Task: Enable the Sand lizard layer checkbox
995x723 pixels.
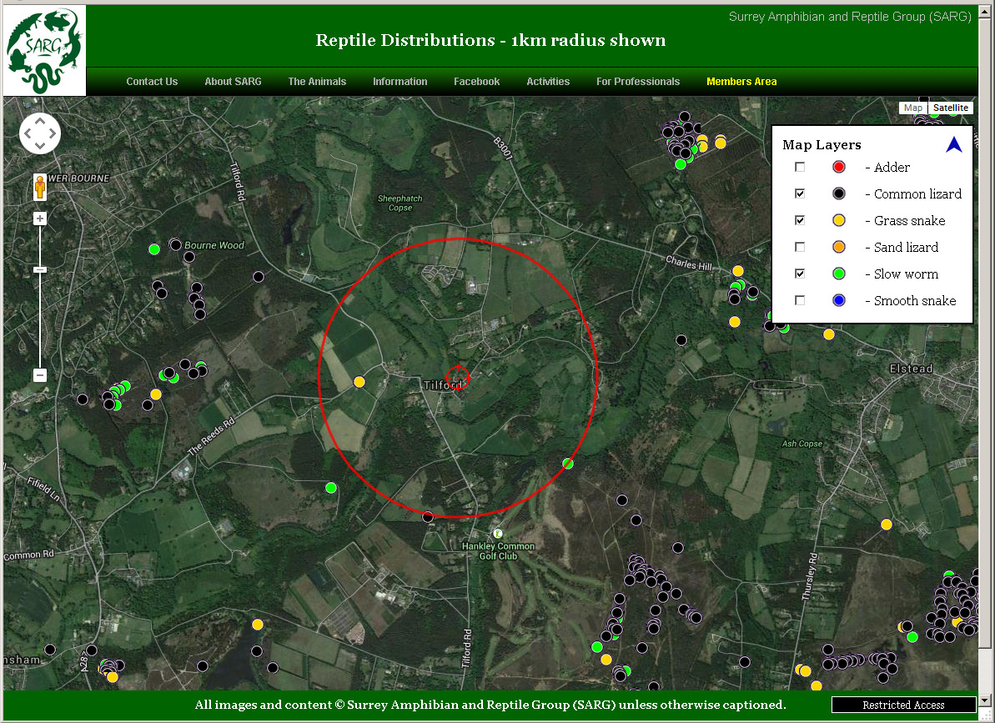Action: point(800,247)
